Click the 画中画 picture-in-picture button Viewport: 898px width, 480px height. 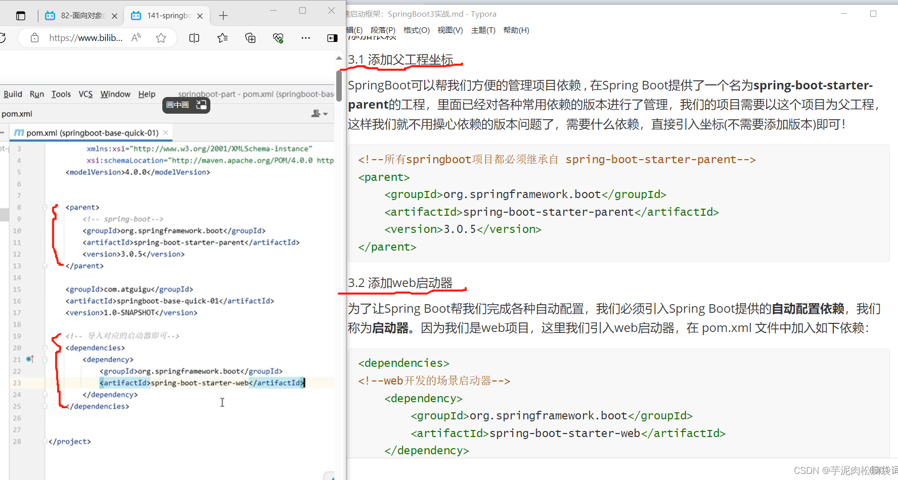pyautogui.click(x=186, y=105)
